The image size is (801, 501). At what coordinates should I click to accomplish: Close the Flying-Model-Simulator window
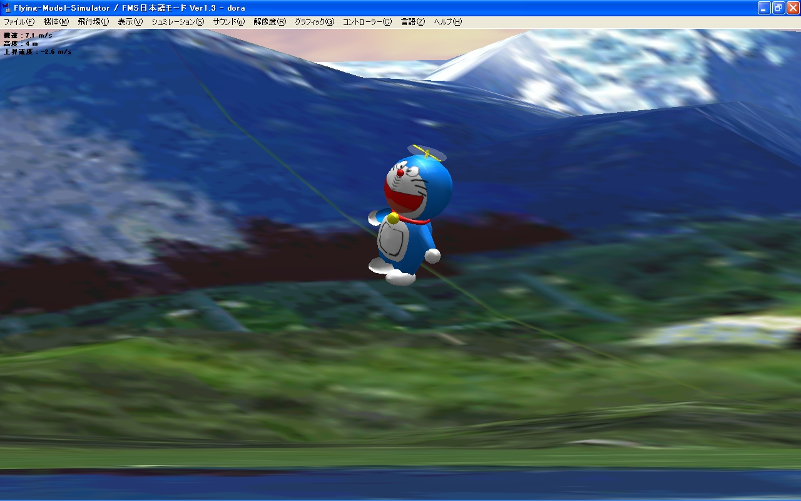(x=793, y=8)
